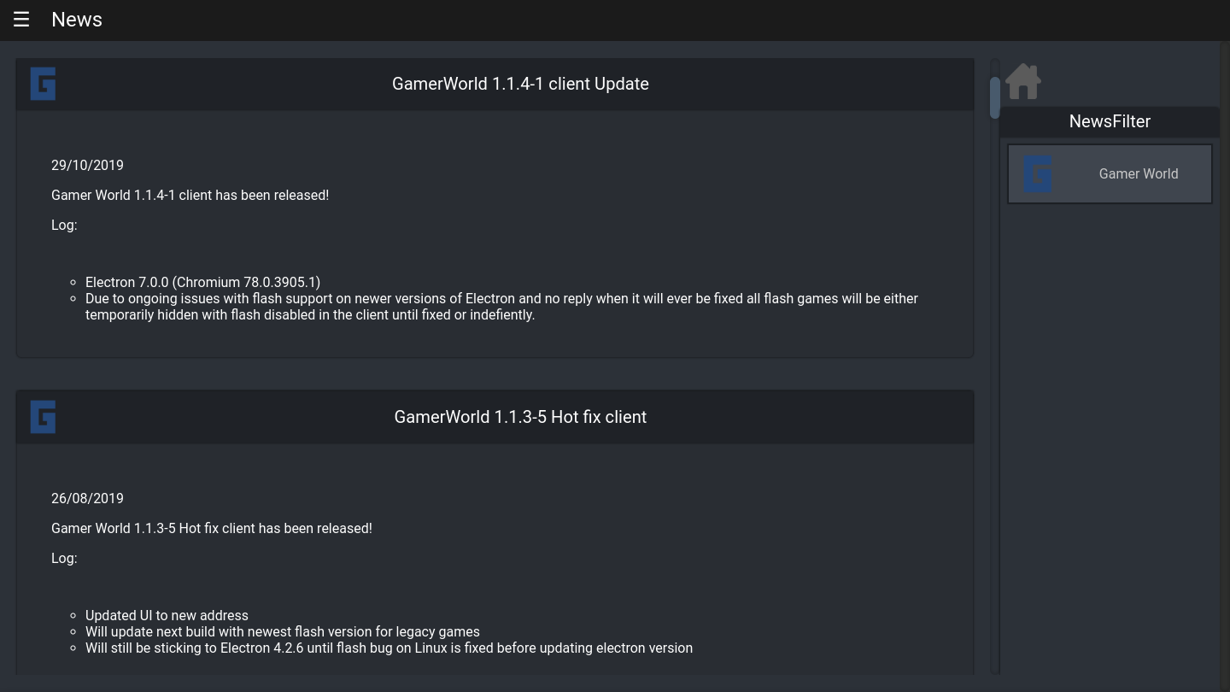Select the NewsFilter panel header
The width and height of the screenshot is (1230, 692).
click(1110, 121)
